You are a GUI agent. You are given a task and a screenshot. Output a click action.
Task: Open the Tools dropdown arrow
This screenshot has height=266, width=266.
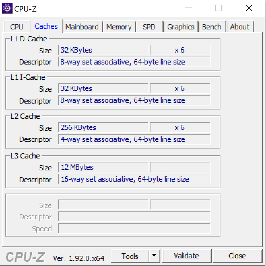(154, 256)
